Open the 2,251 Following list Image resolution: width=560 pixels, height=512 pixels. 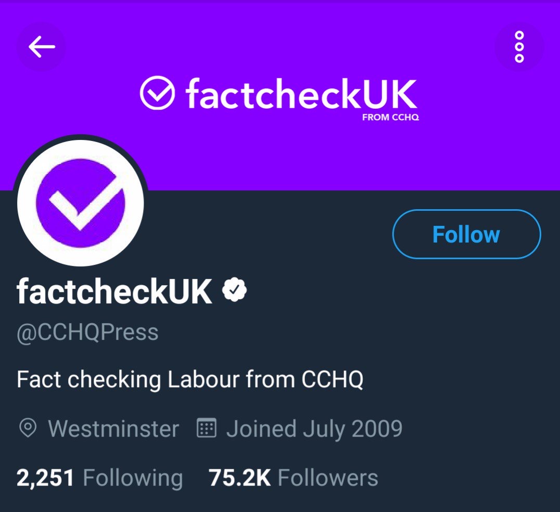[x=100, y=478]
